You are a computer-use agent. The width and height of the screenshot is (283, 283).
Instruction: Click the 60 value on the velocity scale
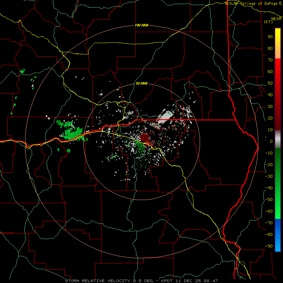[270, 71]
